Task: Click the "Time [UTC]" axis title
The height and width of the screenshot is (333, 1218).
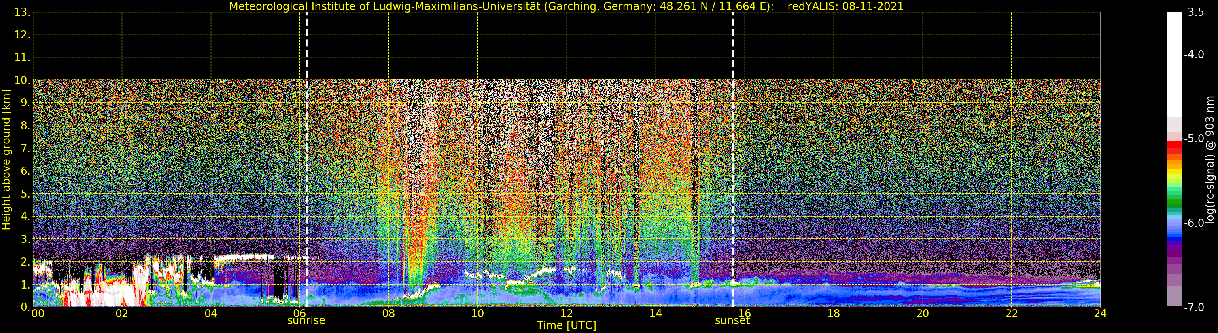Action: pyautogui.click(x=566, y=325)
